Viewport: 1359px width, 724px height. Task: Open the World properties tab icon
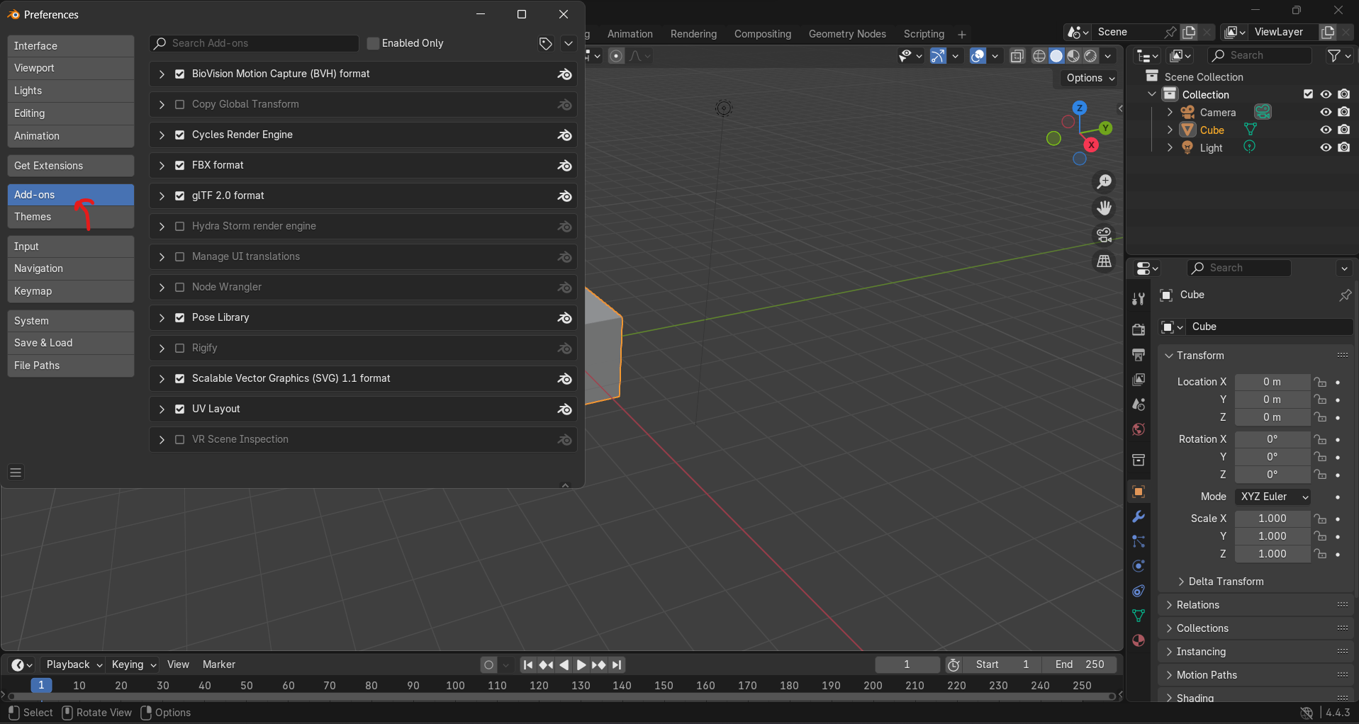click(1139, 429)
